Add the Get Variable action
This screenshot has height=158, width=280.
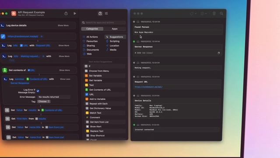click(x=105, y=80)
